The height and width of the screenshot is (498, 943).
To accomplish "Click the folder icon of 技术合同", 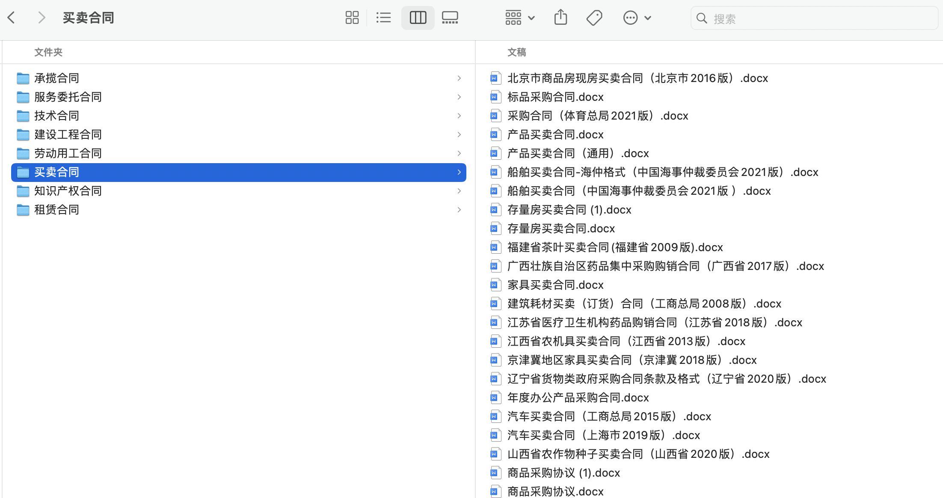I will (x=23, y=116).
